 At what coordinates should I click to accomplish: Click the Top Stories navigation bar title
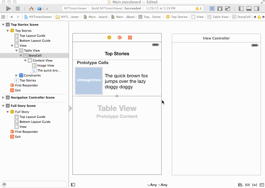coord(117,54)
